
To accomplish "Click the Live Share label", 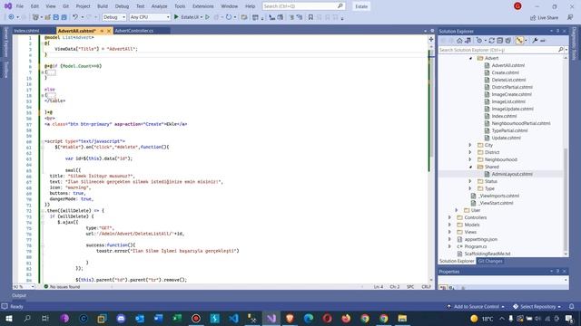I will point(547,18).
